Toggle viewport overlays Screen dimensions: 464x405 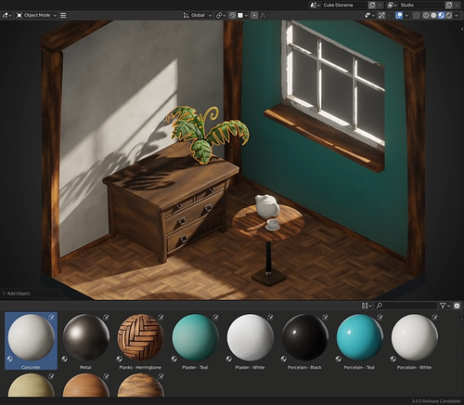pos(399,15)
